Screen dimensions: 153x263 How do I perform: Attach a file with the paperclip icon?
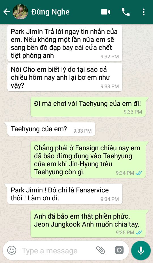pos(101,250)
